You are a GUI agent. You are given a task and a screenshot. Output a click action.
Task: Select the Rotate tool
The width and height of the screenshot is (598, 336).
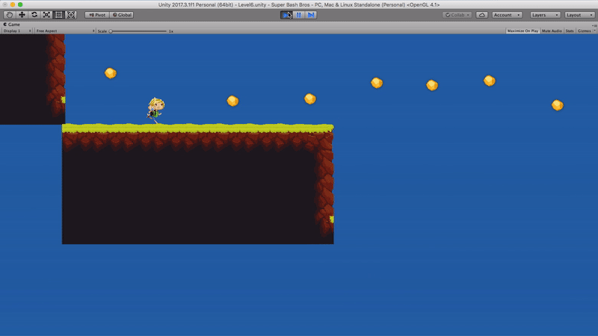[34, 15]
